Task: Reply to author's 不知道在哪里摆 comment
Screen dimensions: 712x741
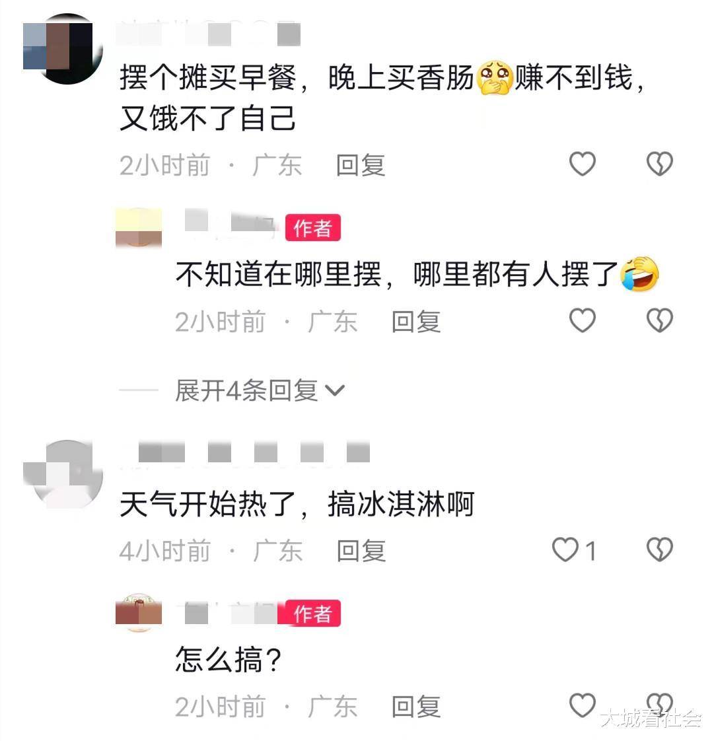Action: pyautogui.click(x=416, y=322)
